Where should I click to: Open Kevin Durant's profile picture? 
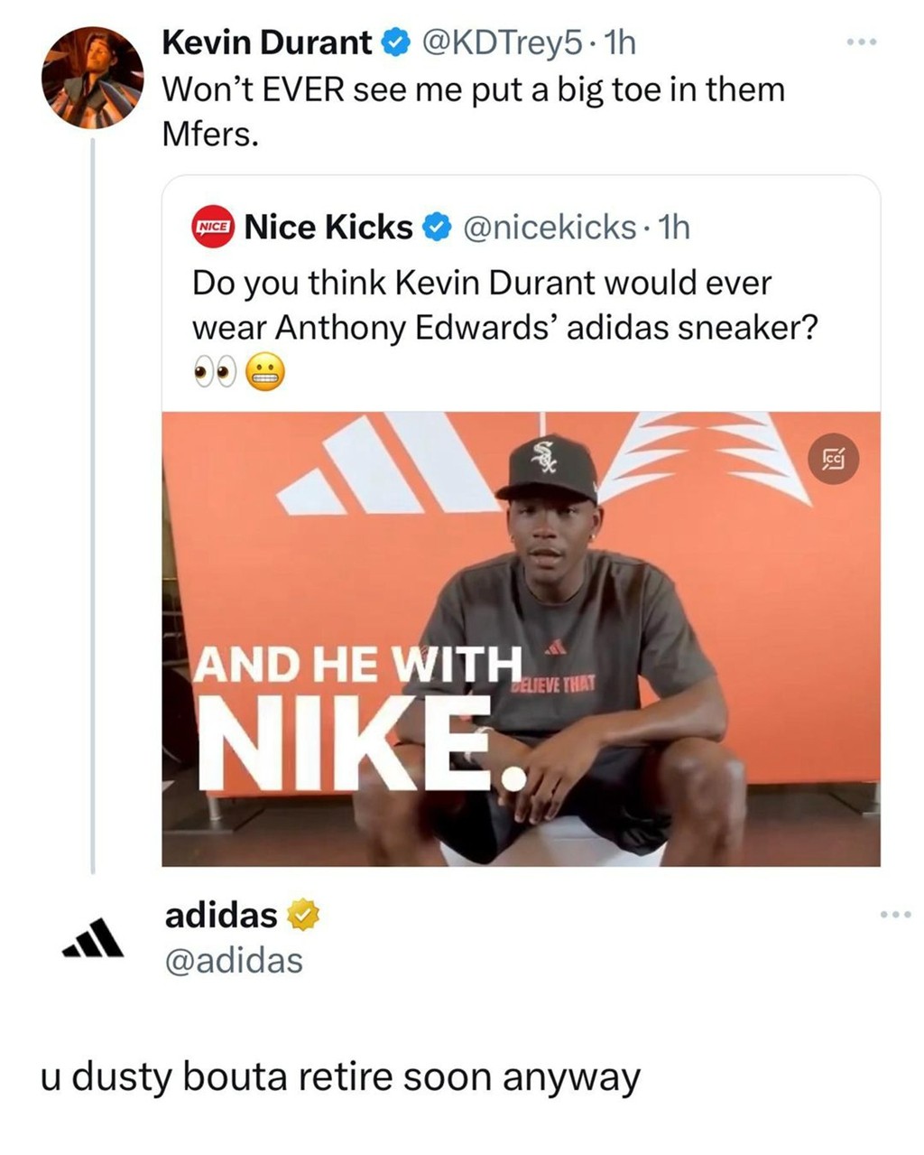[92, 78]
